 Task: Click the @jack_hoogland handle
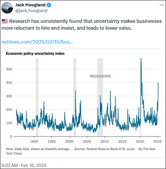pyautogui.click(x=31, y=11)
